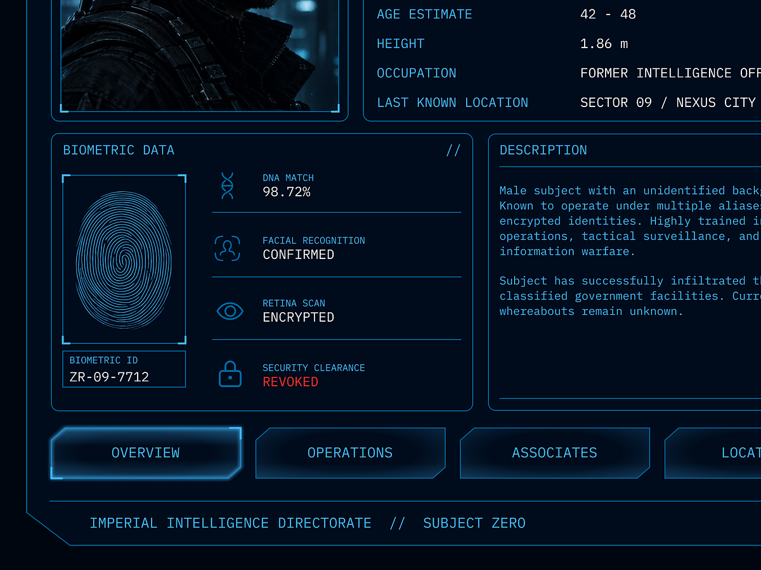
Task: Click the SECURITY CLEARANCE label
Action: click(314, 368)
